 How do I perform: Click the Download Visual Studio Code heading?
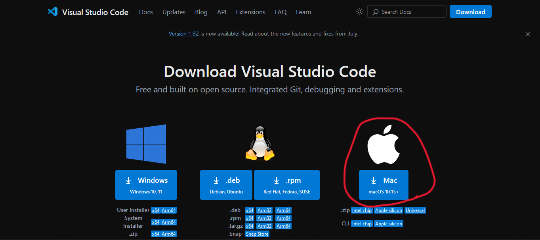click(270, 72)
